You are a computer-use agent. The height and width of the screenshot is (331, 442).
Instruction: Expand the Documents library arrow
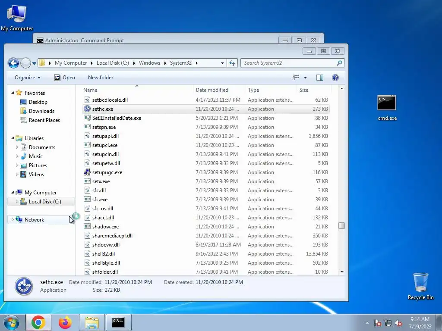(17, 147)
